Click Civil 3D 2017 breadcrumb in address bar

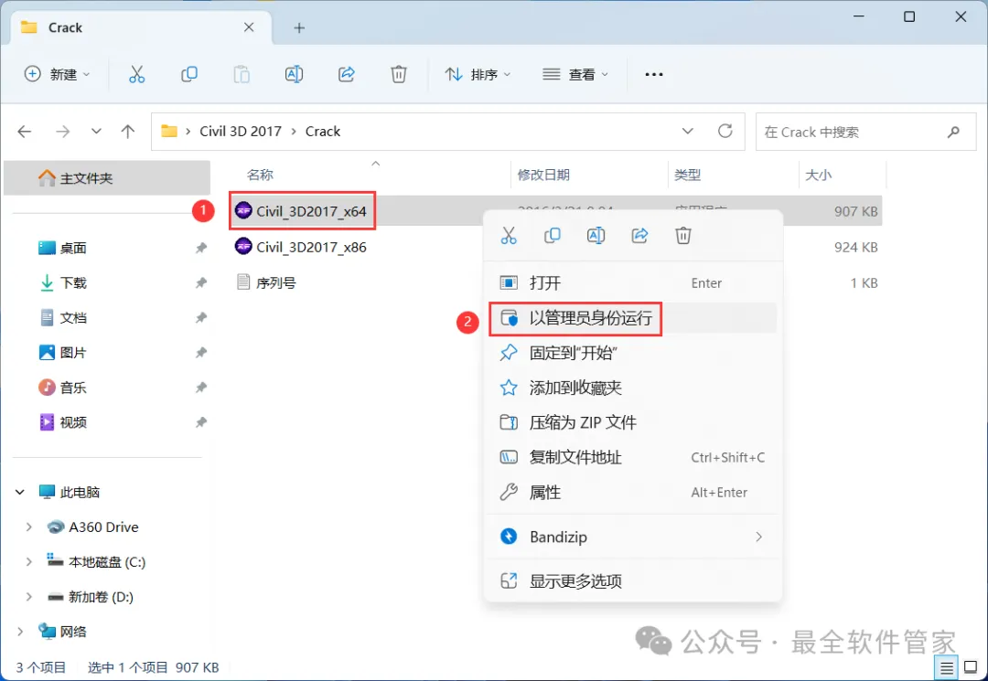point(241,131)
